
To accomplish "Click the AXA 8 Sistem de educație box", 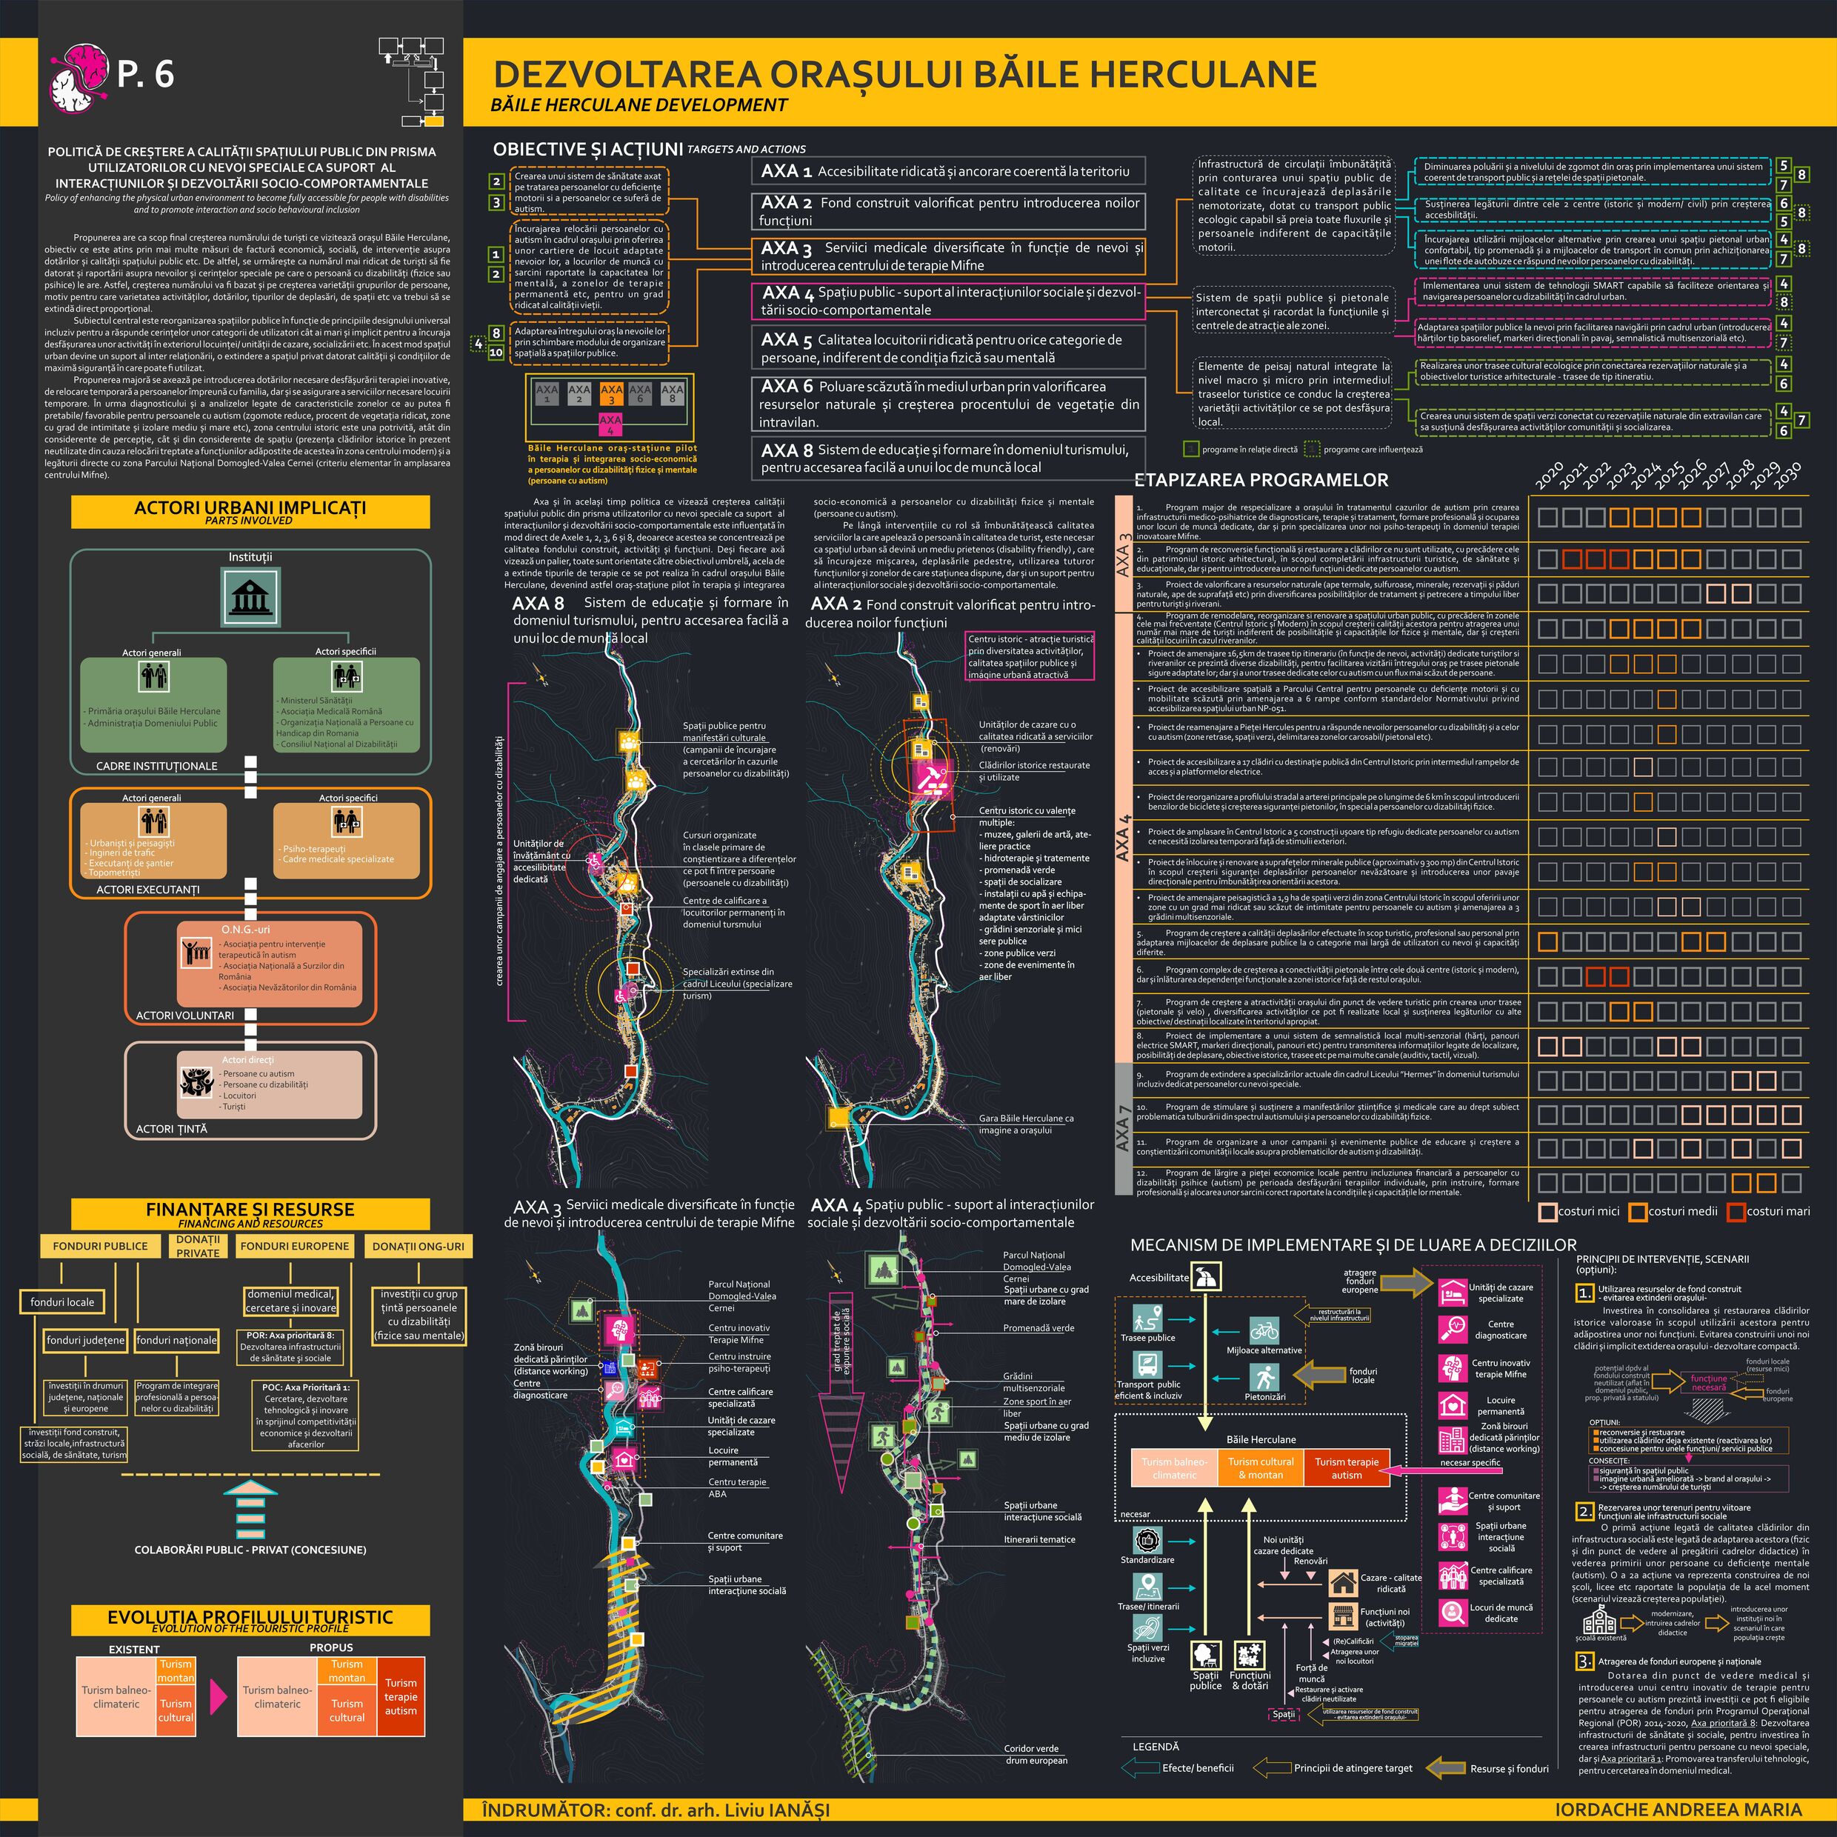I will (949, 457).
